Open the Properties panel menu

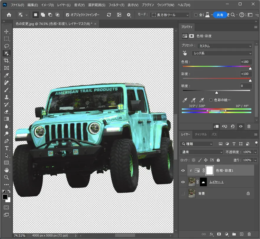pos(256,27)
